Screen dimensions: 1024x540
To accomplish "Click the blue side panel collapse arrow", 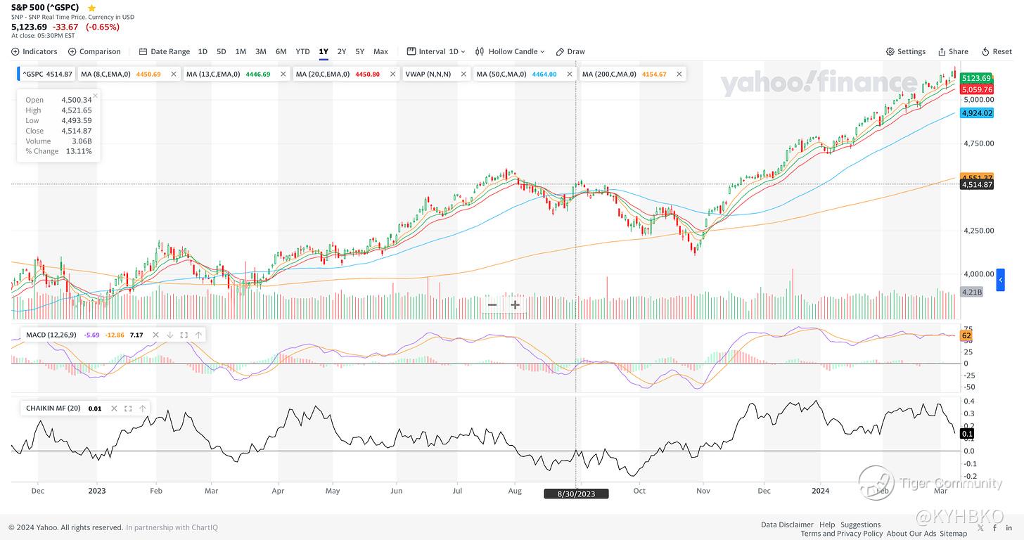I will point(1001,280).
